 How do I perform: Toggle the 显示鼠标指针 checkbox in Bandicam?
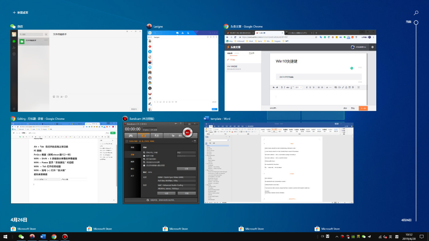click(144, 159)
